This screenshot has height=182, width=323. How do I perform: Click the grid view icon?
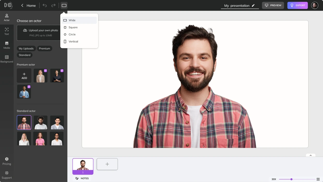pos(318,179)
